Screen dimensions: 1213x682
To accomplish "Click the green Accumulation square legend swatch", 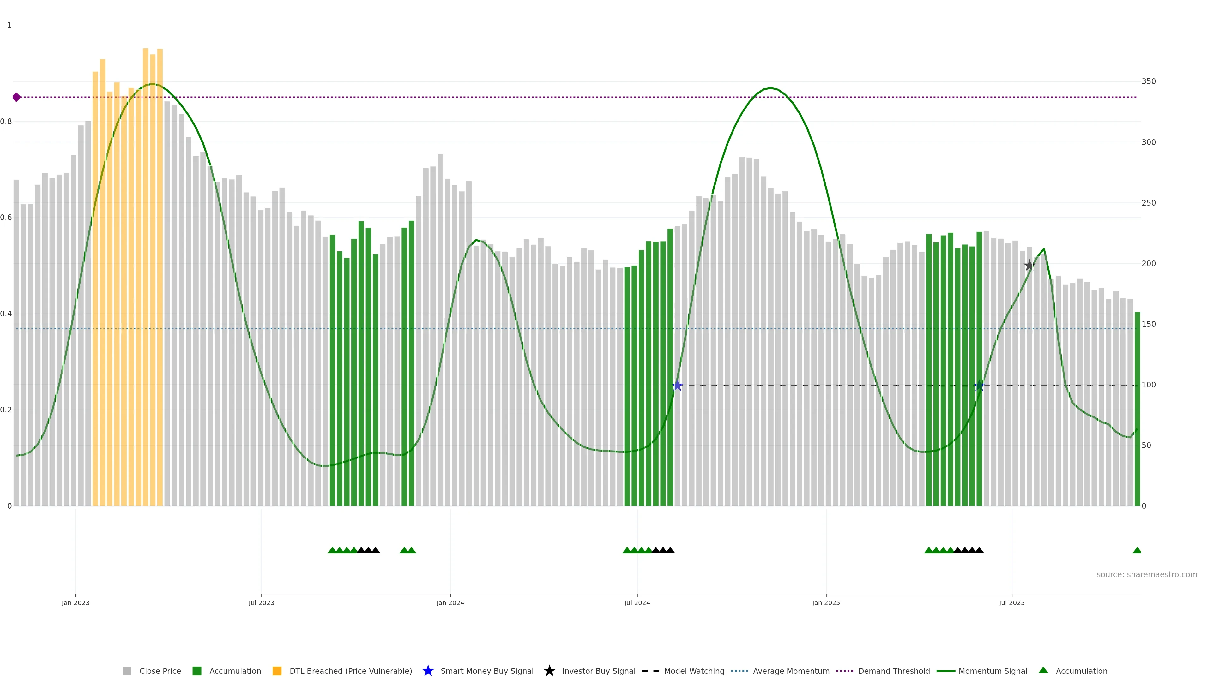I will coord(197,671).
